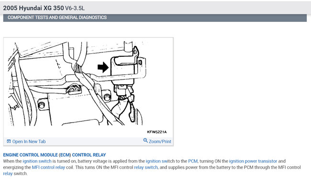Open the 'PCM' hyperlink
The image size is (311, 183).
[193, 161]
